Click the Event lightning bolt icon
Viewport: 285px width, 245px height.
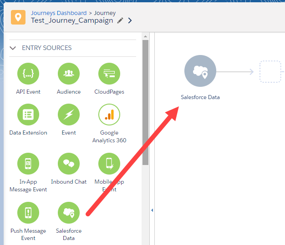point(69,115)
